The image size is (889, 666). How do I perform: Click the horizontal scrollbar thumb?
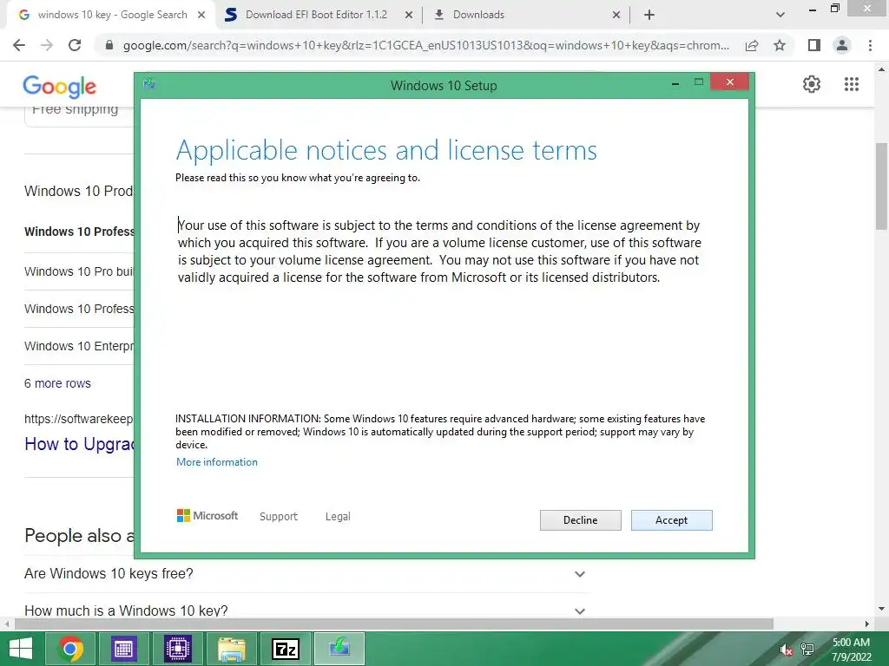(394, 624)
